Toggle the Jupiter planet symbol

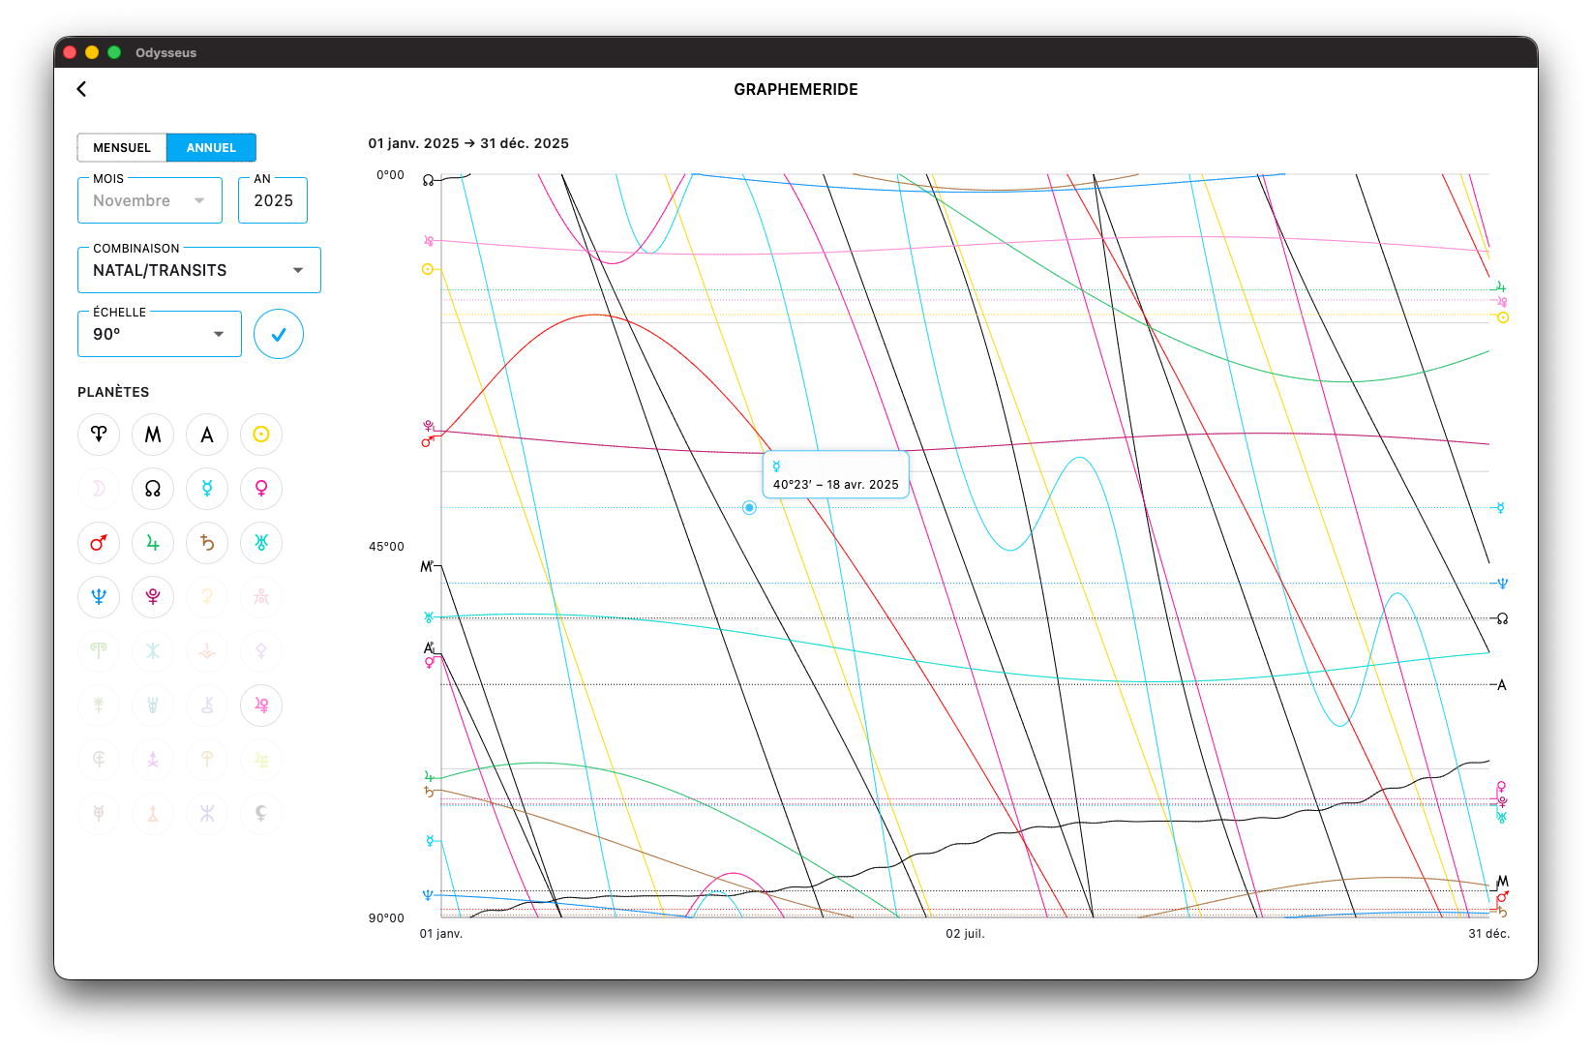pyautogui.click(x=153, y=543)
